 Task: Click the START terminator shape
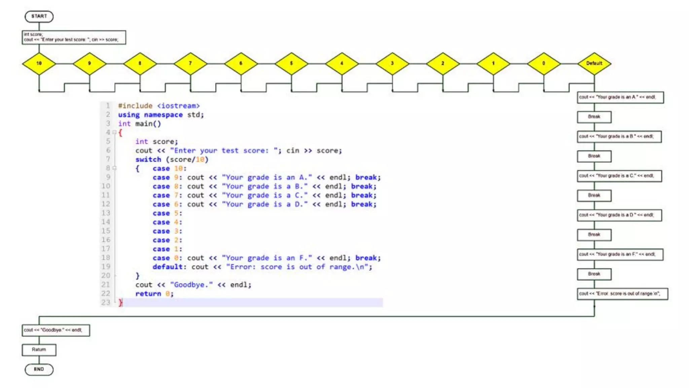(x=39, y=16)
